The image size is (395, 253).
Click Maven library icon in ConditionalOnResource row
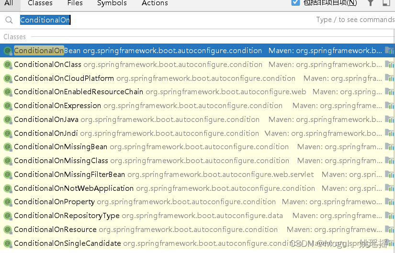[389, 230]
